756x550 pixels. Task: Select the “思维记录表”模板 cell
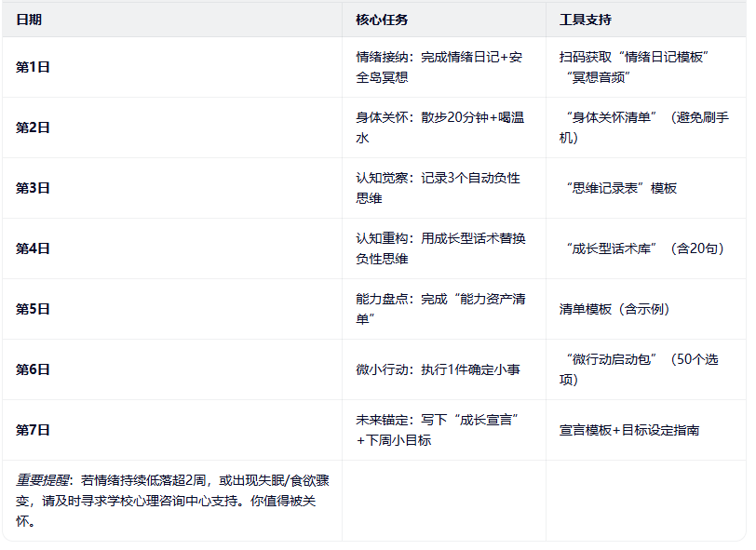621,188
